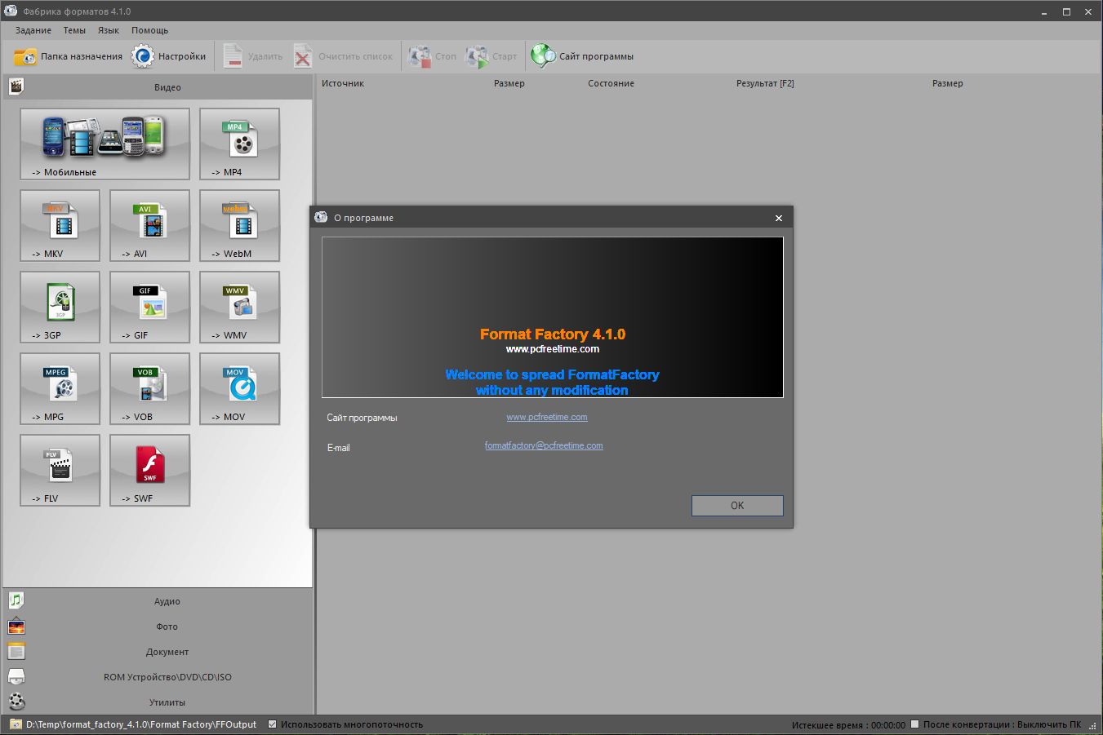Click the Результат [F2] column header
1103x735 pixels.
765,83
